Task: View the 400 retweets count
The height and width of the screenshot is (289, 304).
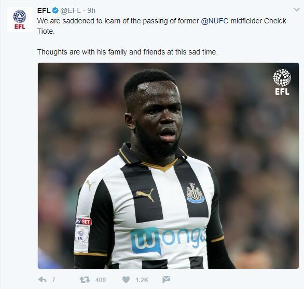Action: [101, 280]
